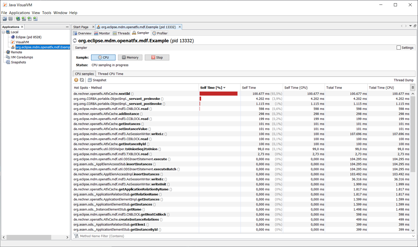Select the Thread CPU Time subtab
This screenshot has width=418, height=247.
pyautogui.click(x=110, y=74)
